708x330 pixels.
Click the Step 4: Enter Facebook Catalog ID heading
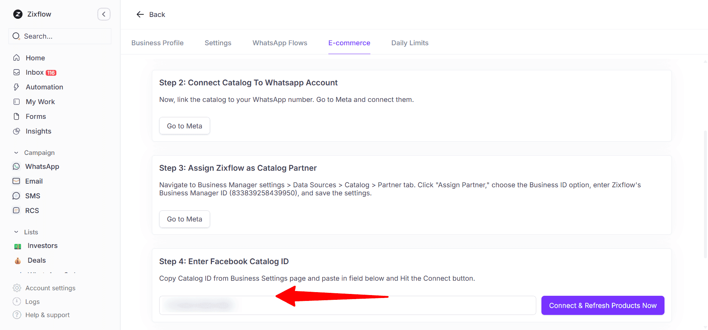click(x=224, y=261)
